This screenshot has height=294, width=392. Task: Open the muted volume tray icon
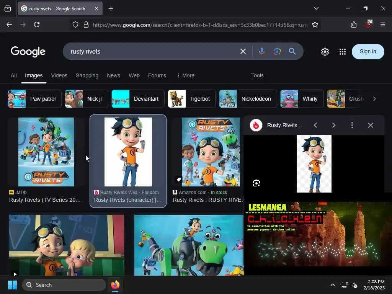(354, 285)
